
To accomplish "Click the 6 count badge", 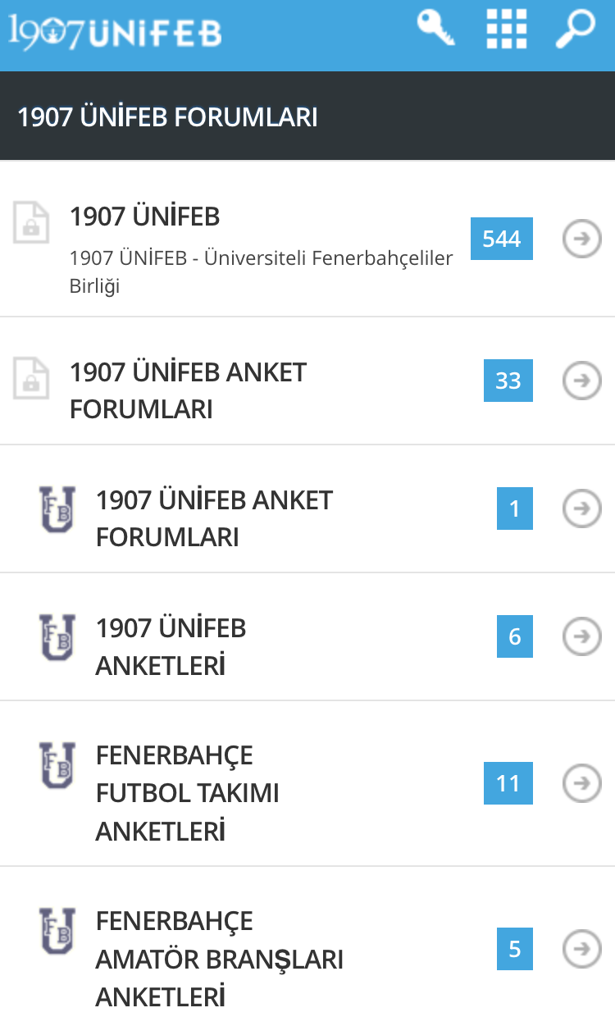I will pos(515,636).
